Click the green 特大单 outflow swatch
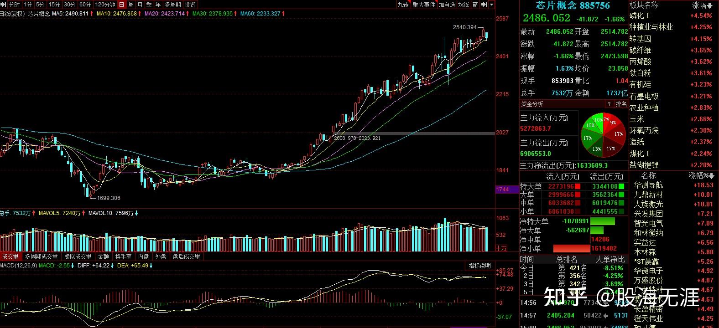This screenshot has width=719, height=328. 621,186
